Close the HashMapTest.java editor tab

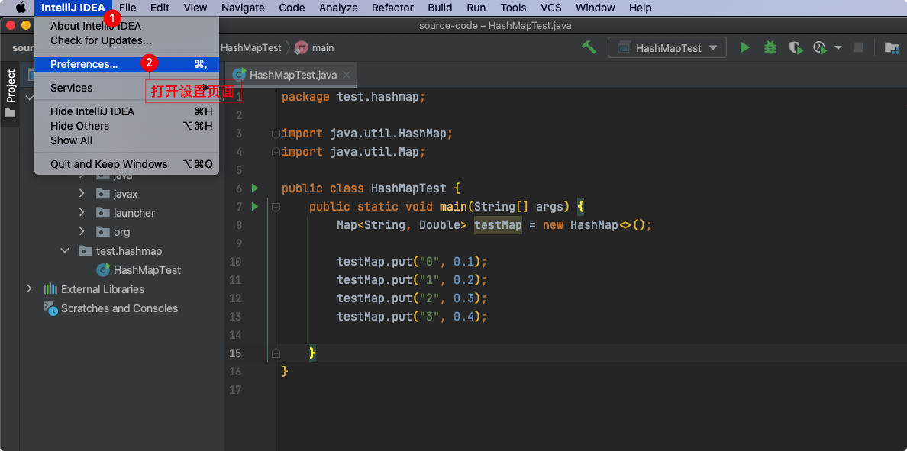pos(347,75)
